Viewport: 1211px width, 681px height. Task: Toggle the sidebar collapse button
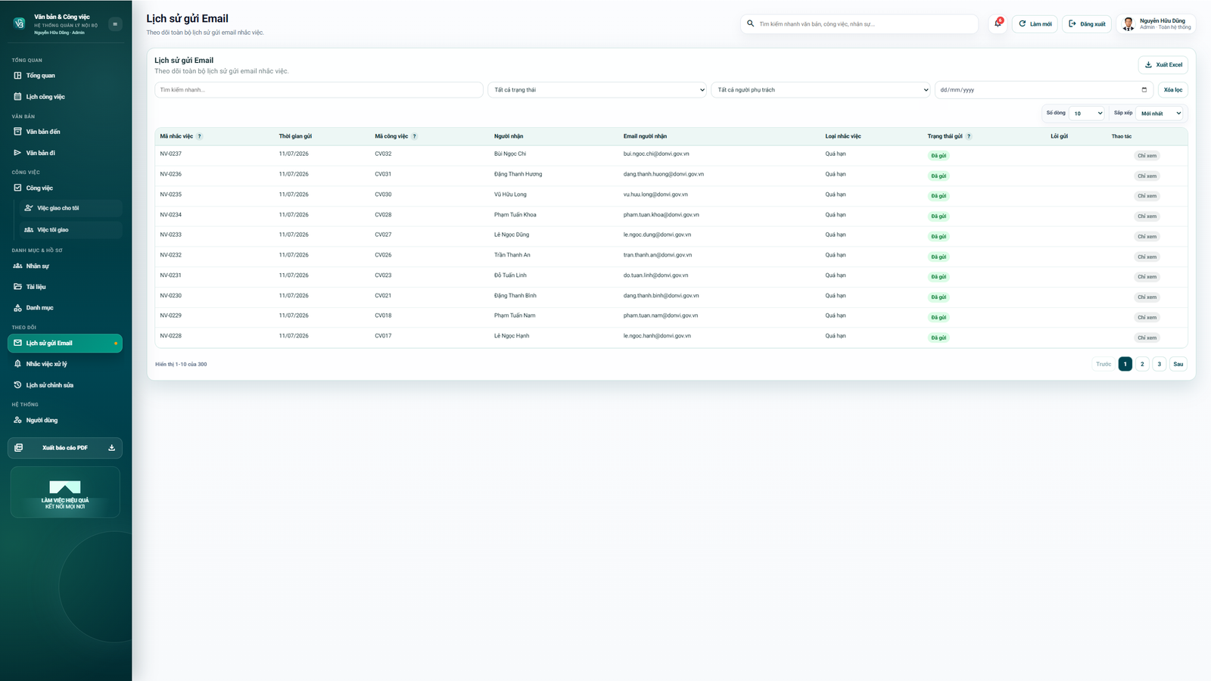point(115,24)
